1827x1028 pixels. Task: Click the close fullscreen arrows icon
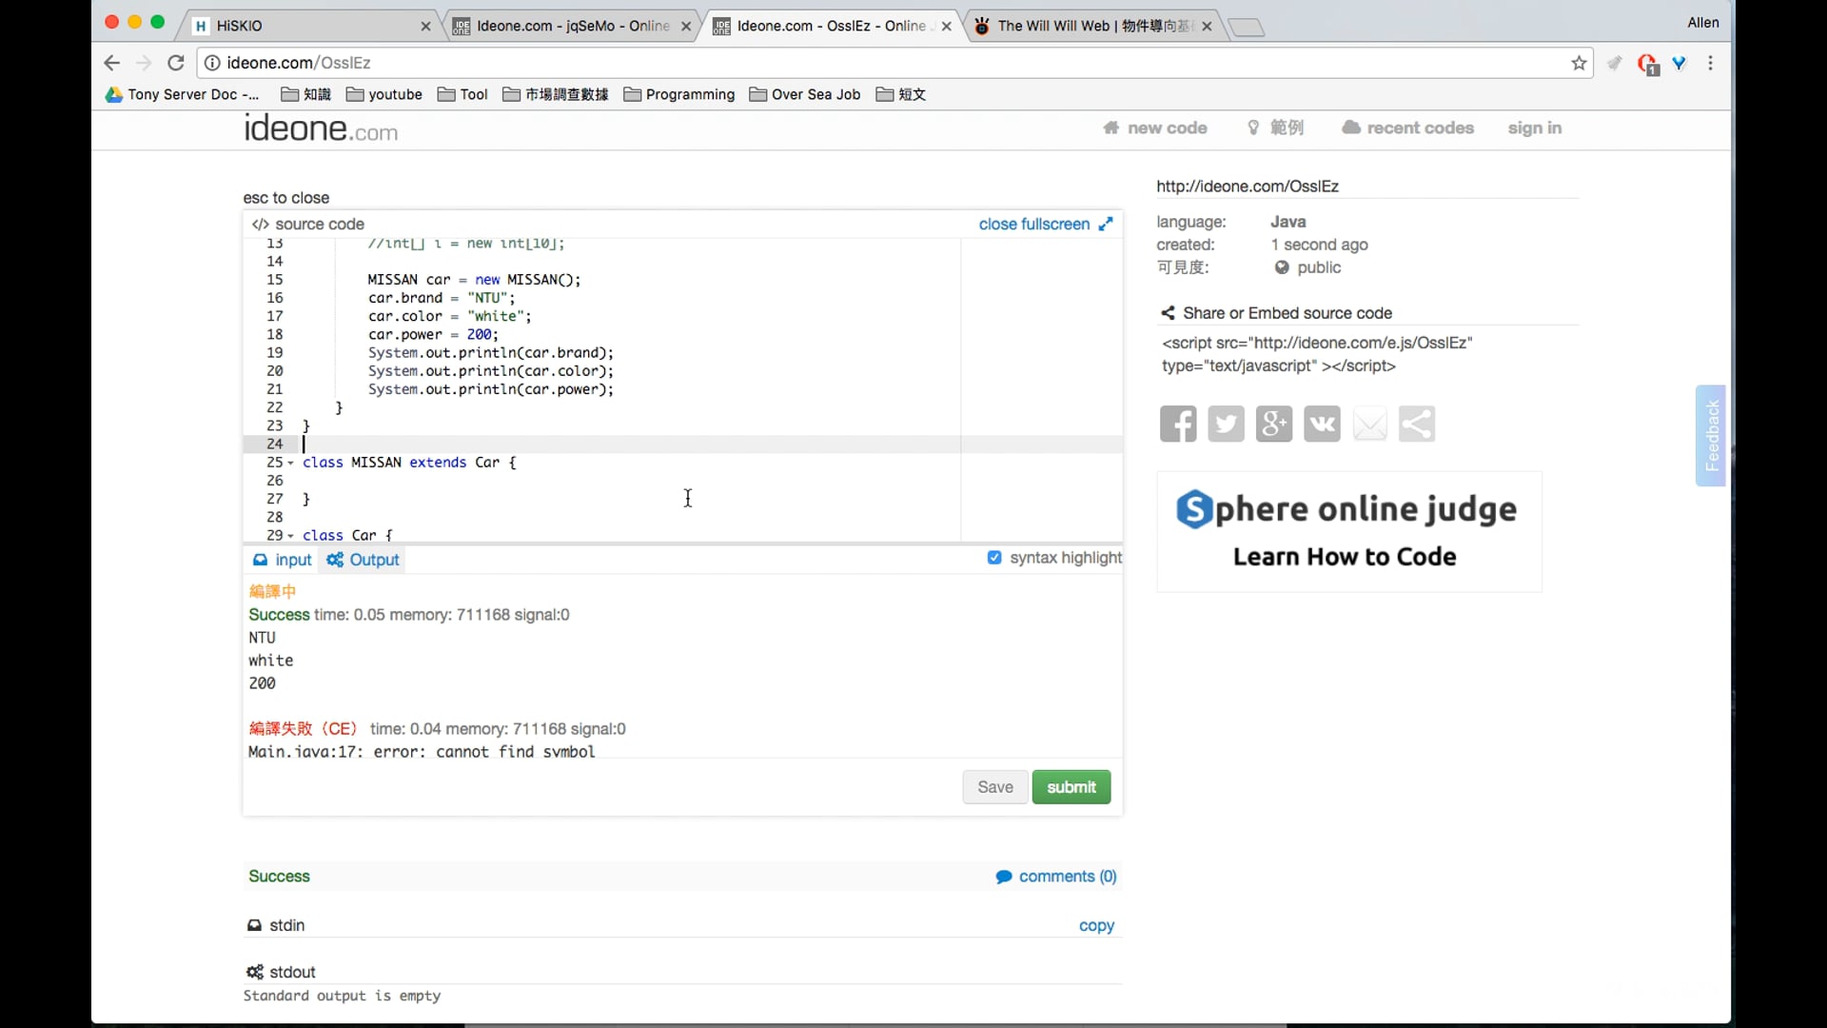click(x=1106, y=224)
